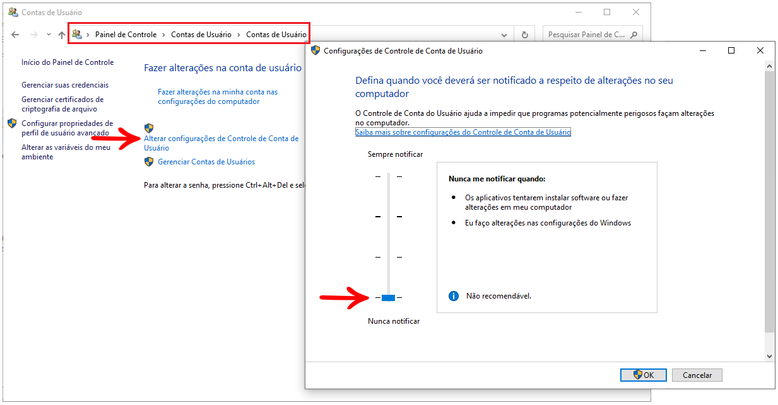Expand chevron between the two Contas de Usuário breadcrumbs
Image resolution: width=778 pixels, height=405 pixels.
[239, 35]
